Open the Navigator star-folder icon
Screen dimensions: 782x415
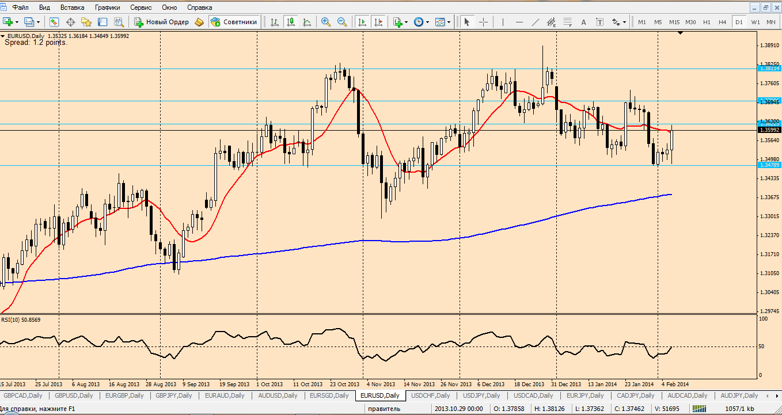coord(86,22)
